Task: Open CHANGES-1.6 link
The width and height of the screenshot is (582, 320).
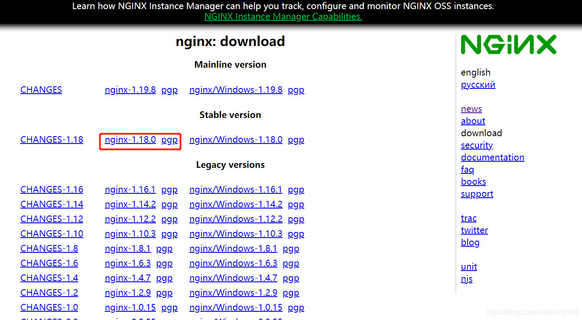Action: [49, 263]
